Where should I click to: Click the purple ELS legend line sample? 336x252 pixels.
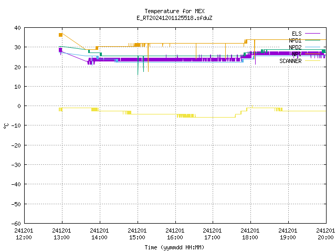pos(312,34)
